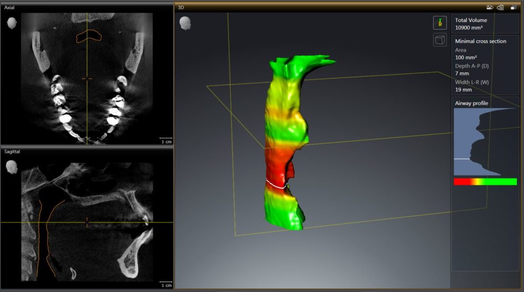This screenshot has width=524, height=292.
Task: Enable the colored airway rendering mode
Action: tap(440, 23)
